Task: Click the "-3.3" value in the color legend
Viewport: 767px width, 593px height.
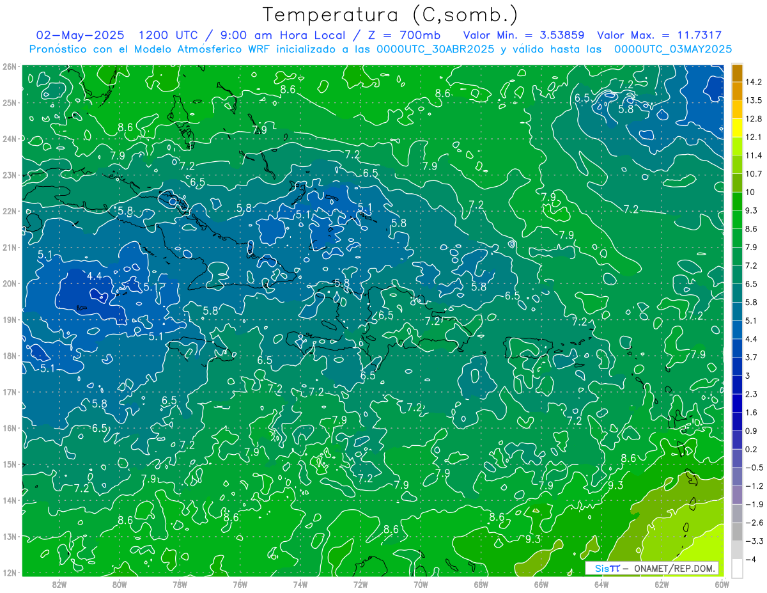Action: (x=754, y=541)
